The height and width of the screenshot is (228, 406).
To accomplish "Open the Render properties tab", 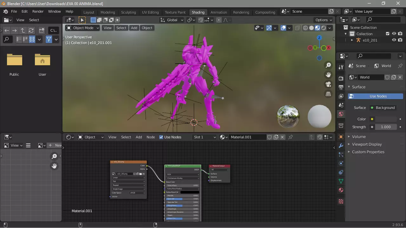I will pyautogui.click(x=341, y=78).
